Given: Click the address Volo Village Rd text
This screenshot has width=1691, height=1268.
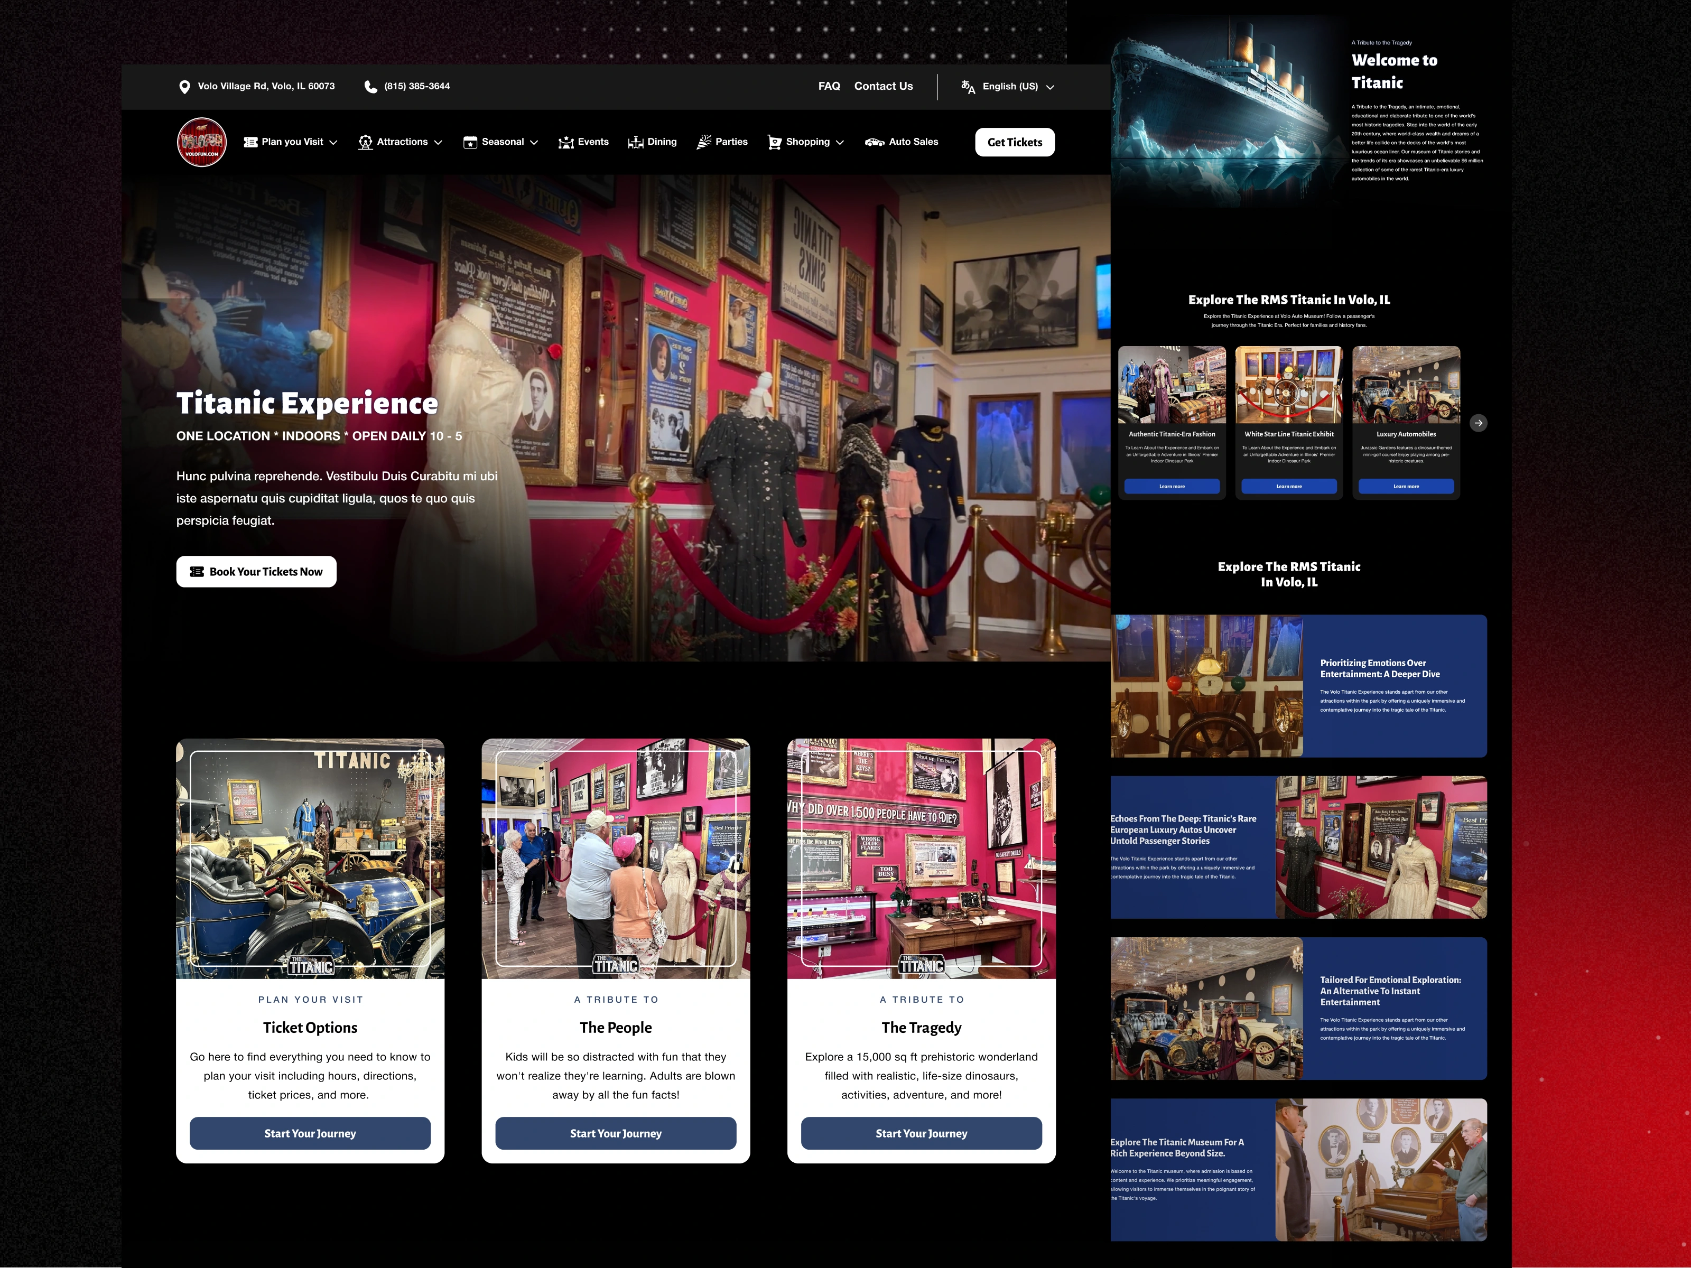Looking at the screenshot, I should (x=266, y=86).
